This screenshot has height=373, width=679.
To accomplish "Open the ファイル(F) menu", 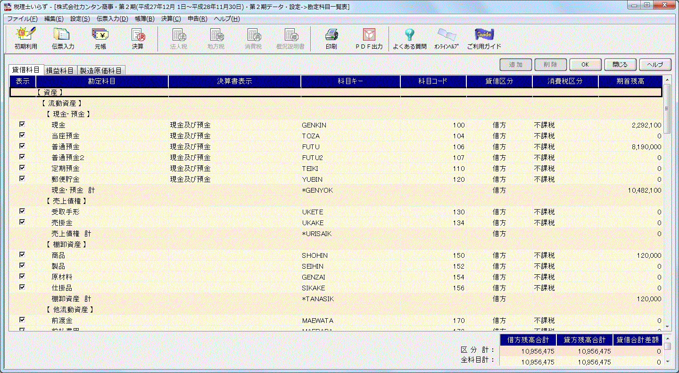I will pos(22,19).
